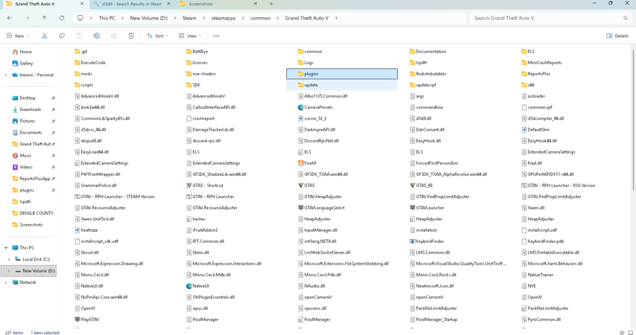636x335 pixels.
Task: Select the GTAVLanguageSelect file
Action: click(321, 207)
